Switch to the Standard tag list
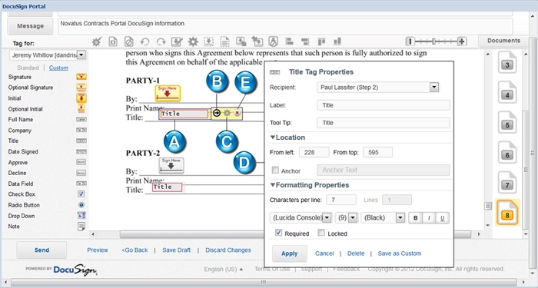This screenshot has width=538, height=288. pos(28,68)
